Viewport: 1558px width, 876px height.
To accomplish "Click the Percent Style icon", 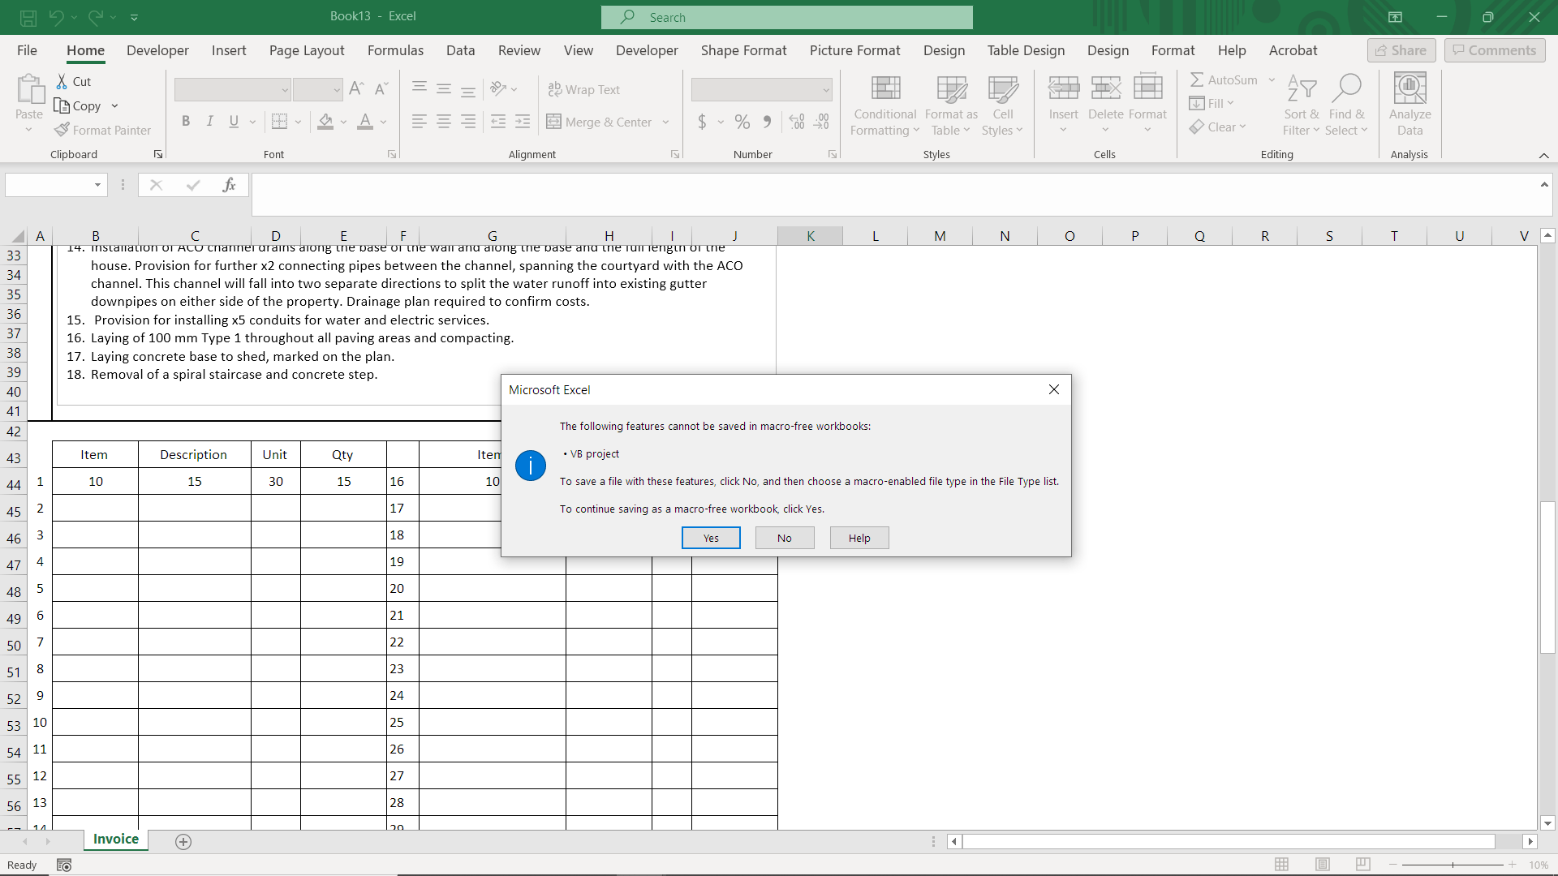I will [x=742, y=122].
